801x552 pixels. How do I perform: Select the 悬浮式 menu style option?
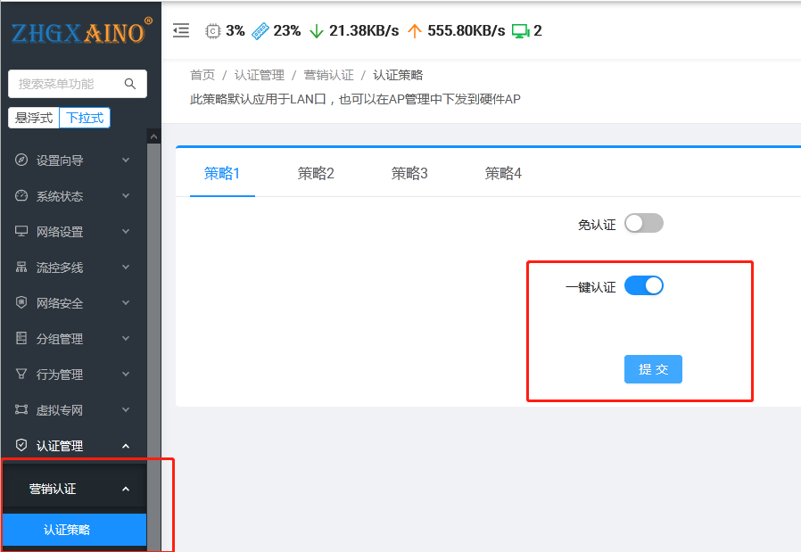tap(34, 118)
